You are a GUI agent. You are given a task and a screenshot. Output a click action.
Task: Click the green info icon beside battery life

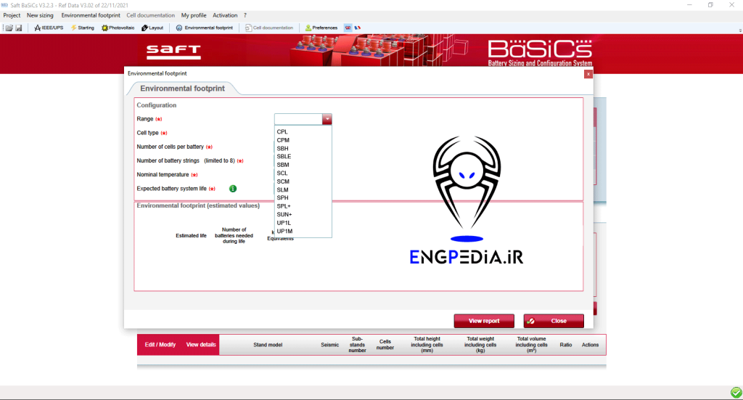(x=233, y=189)
